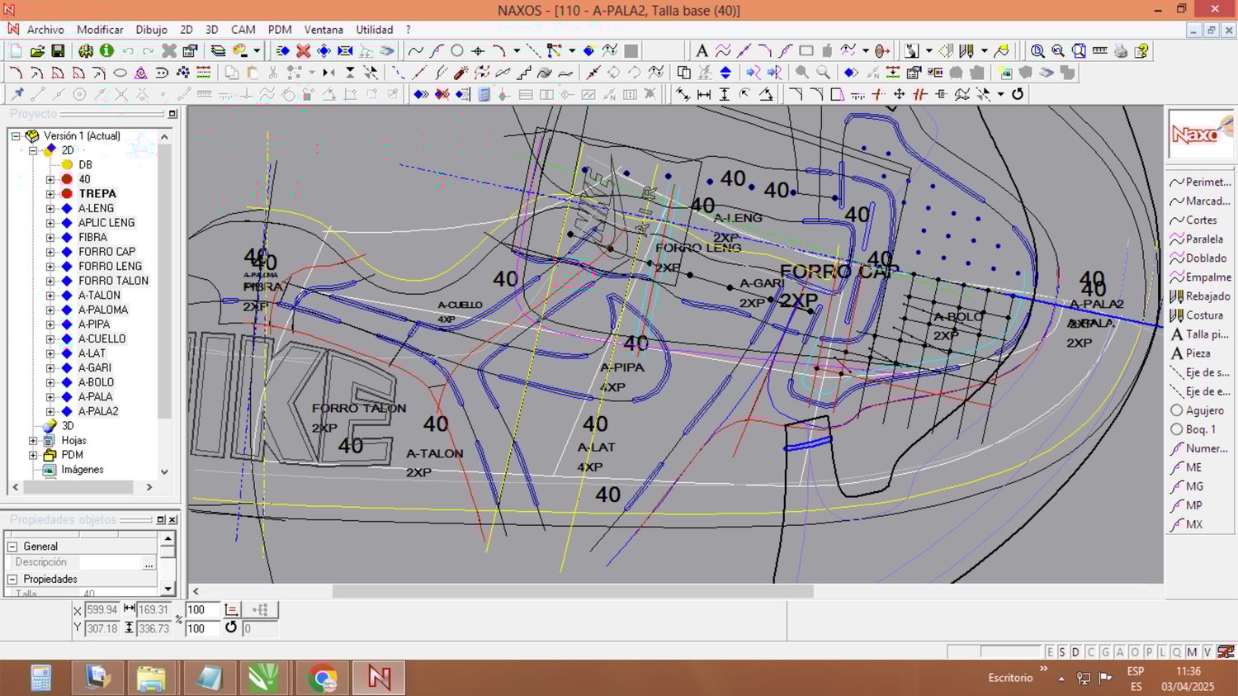Click the blue pushpin tool icon
This screenshot has height=696, width=1238.
(x=17, y=94)
